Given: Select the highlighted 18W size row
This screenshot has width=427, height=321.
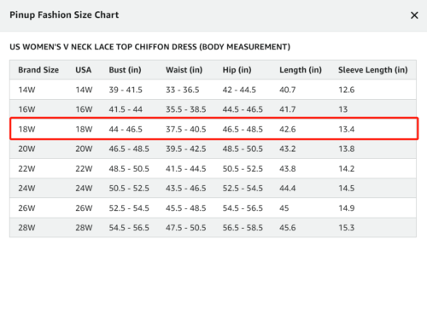Looking at the screenshot, I should click(213, 129).
